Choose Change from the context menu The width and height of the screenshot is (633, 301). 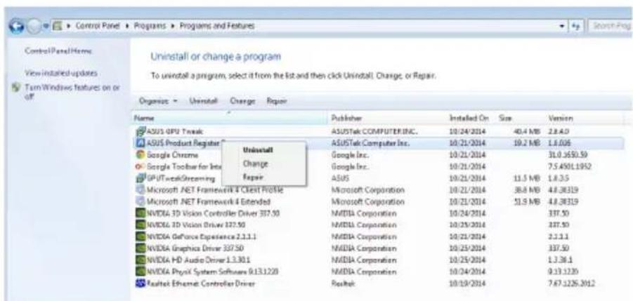[256, 163]
